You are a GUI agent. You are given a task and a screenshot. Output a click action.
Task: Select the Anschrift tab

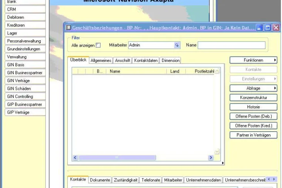pyautogui.click(x=122, y=60)
